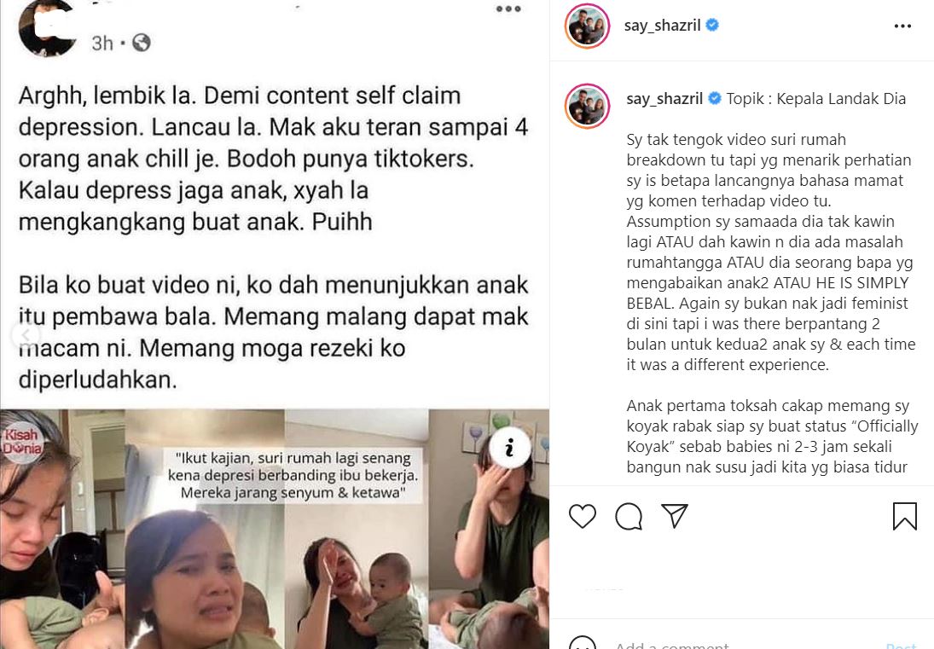
Task: Click the 3h timestamp on the Facebook post
Action: [x=102, y=43]
